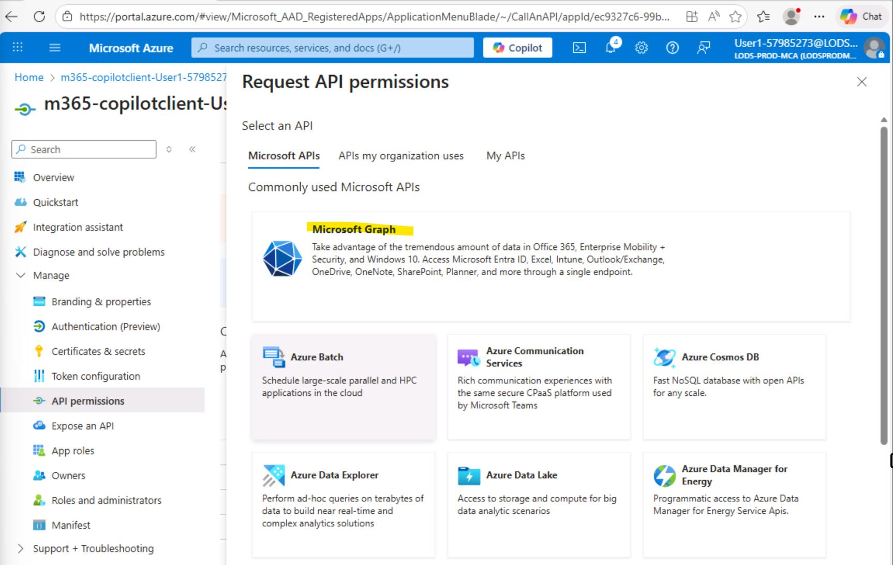
Task: Open the notifications bell
Action: tap(611, 47)
